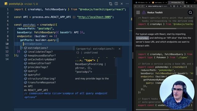Click the webcam presenter thumbnail
197x111 pixels.
click(177, 92)
